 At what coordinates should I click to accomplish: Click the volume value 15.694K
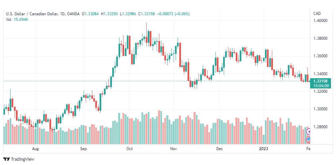21,20
